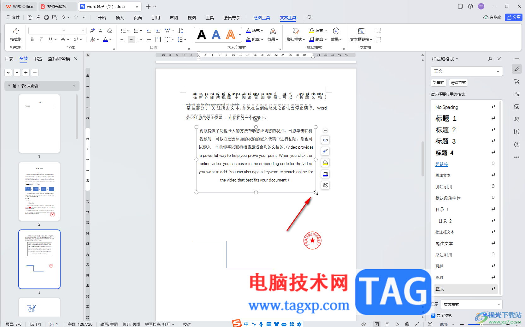This screenshot has width=525, height=327.
Task: Click the 分享 share button
Action: coord(514,17)
